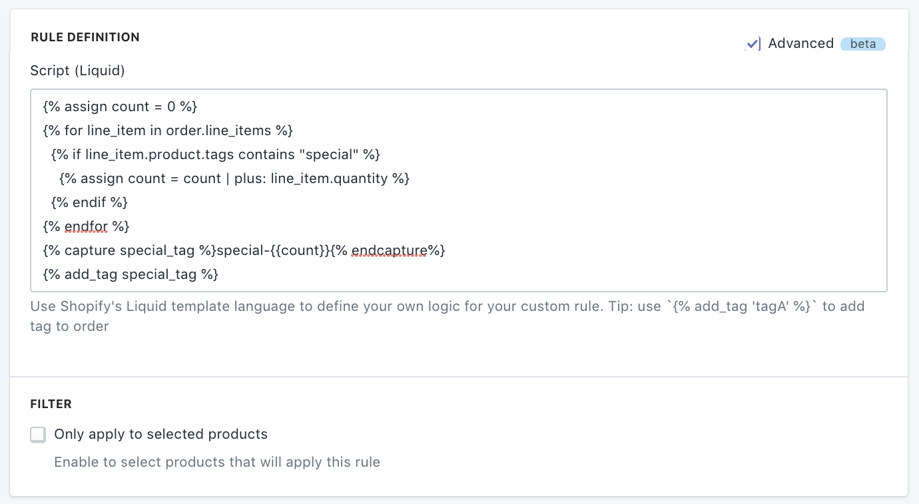Click the line '{% assign count = 0 %}'
The width and height of the screenshot is (919, 504).
tap(120, 107)
